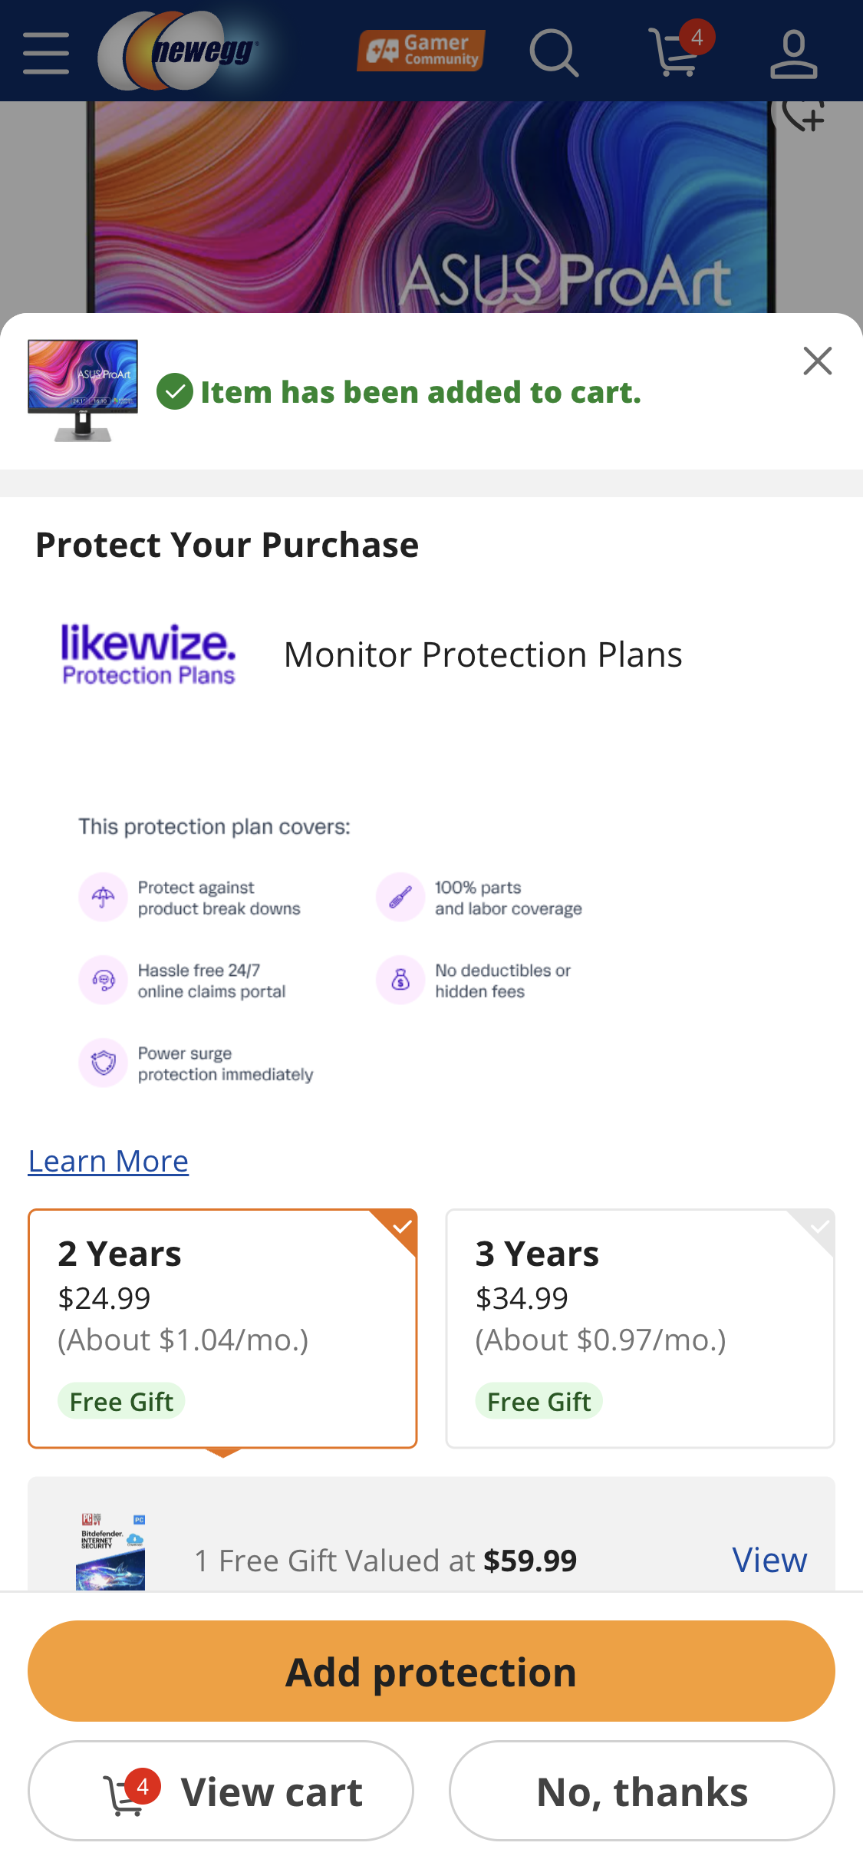This screenshot has height=1869, width=863.
Task: Click View next to the Free Gift
Action: (769, 1560)
